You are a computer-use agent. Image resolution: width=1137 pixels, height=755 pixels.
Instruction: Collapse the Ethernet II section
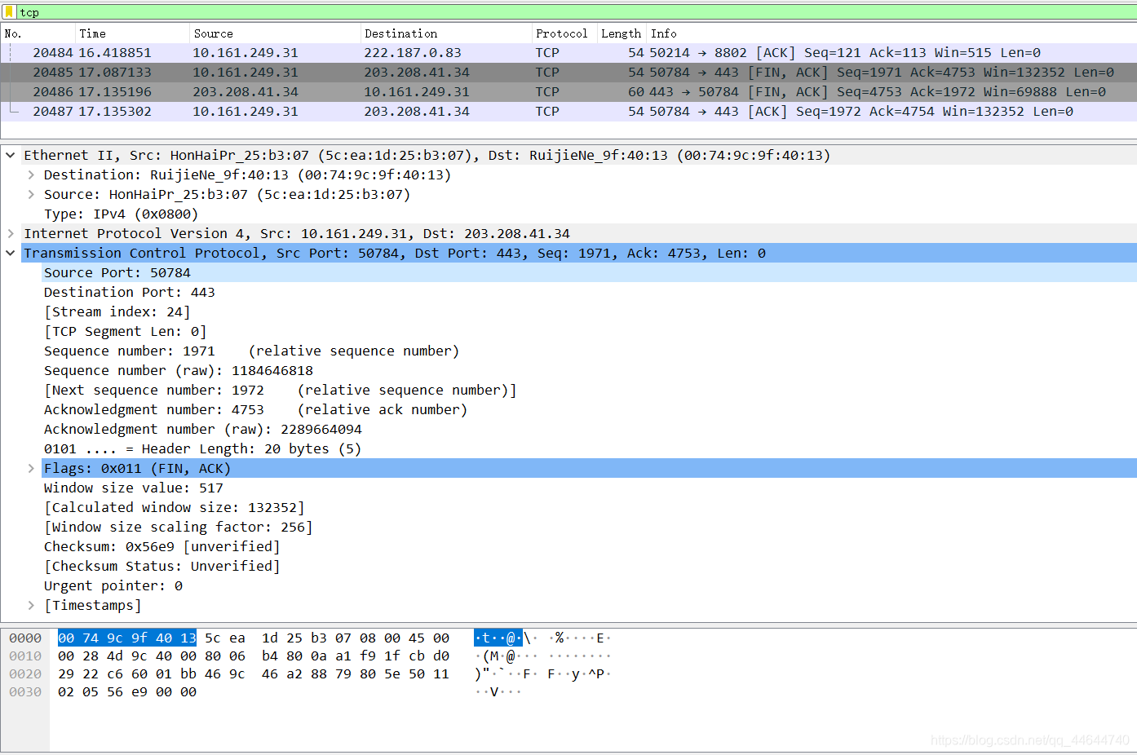[x=11, y=155]
